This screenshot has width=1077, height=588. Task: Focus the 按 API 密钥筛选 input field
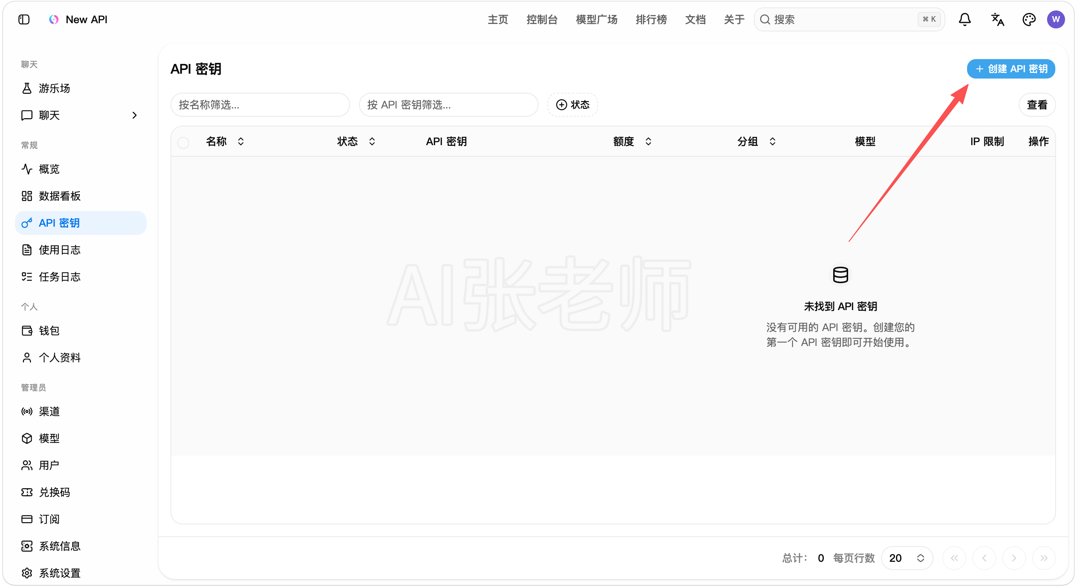(449, 105)
